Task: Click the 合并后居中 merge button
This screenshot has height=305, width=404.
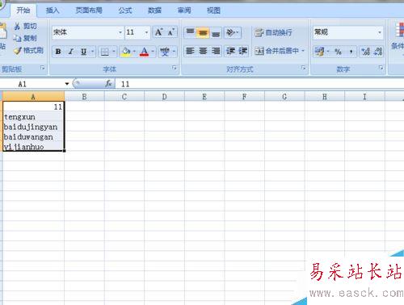Action: coord(277,51)
